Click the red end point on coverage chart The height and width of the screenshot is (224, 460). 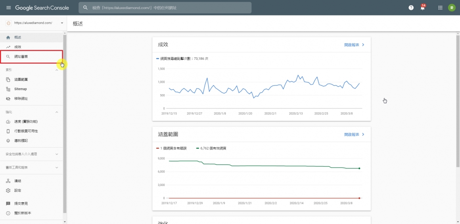[x=359, y=198]
